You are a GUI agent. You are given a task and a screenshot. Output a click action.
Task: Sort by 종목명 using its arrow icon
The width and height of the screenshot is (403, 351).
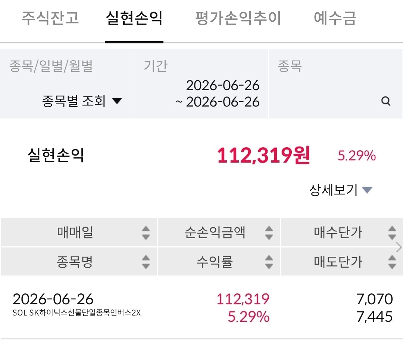[x=146, y=262]
